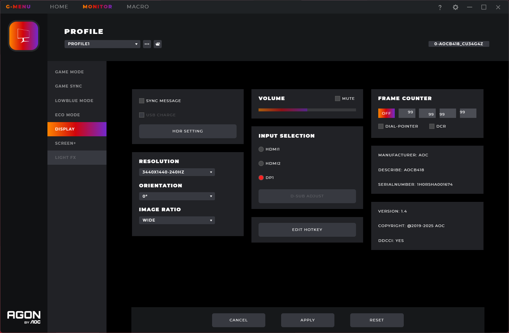Toggle the DCR checkbox

(x=432, y=126)
